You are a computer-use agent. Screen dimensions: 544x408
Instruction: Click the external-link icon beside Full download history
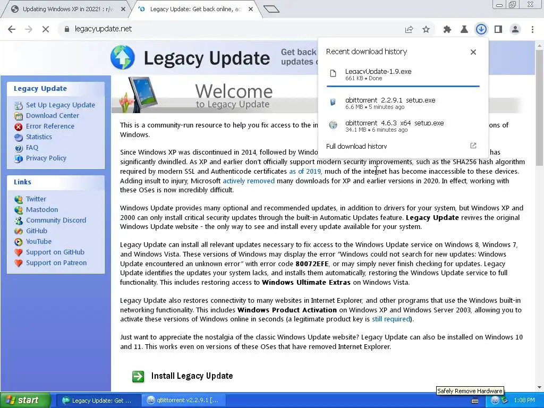(x=473, y=146)
